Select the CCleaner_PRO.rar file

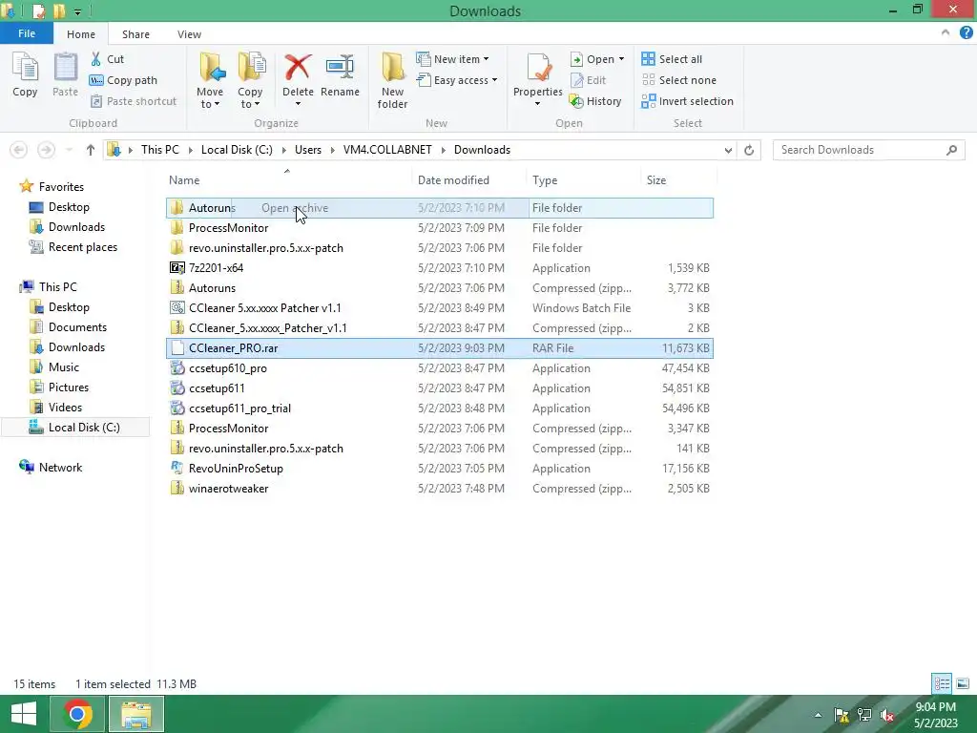coord(439,347)
